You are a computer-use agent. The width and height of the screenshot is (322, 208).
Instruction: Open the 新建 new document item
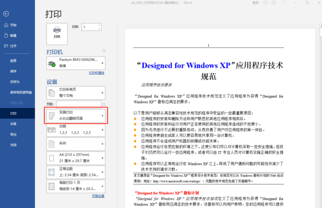point(14,36)
